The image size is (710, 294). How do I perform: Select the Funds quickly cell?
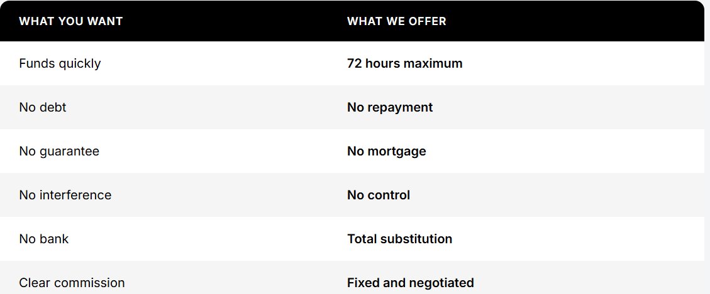[60, 64]
